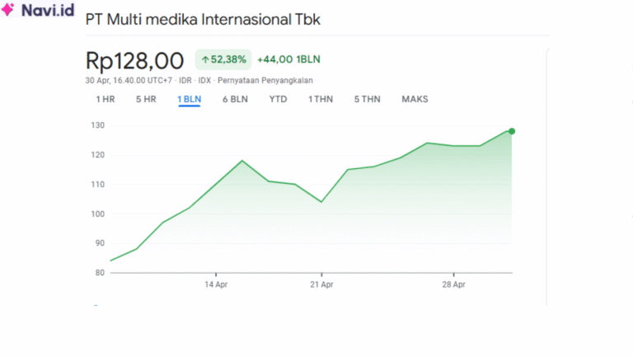
Task: Open the 5 THN chart view
Action: [x=367, y=100]
